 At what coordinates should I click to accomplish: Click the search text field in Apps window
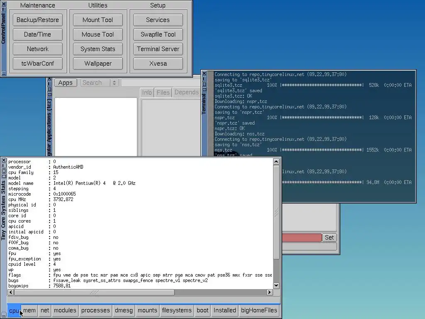point(161,83)
